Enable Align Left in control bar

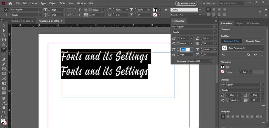(209, 10)
